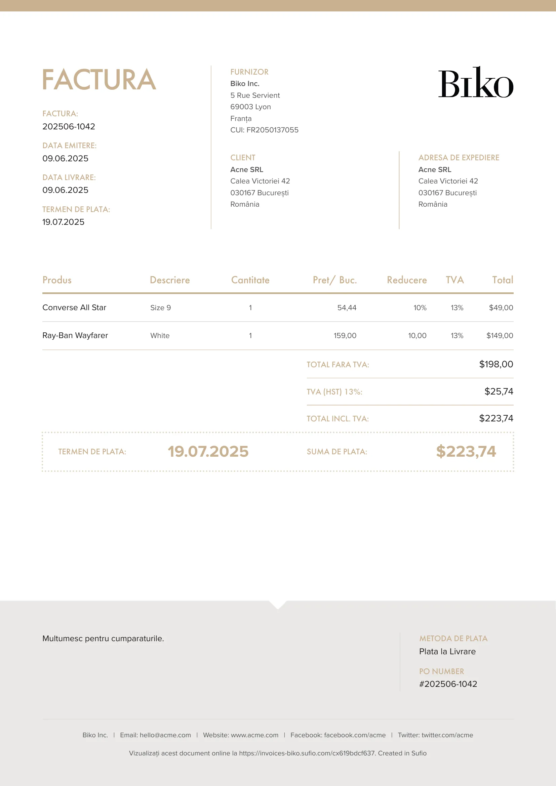The width and height of the screenshot is (556, 786).
Task: Click the address line 5 Rue Servient
Action: [x=255, y=95]
